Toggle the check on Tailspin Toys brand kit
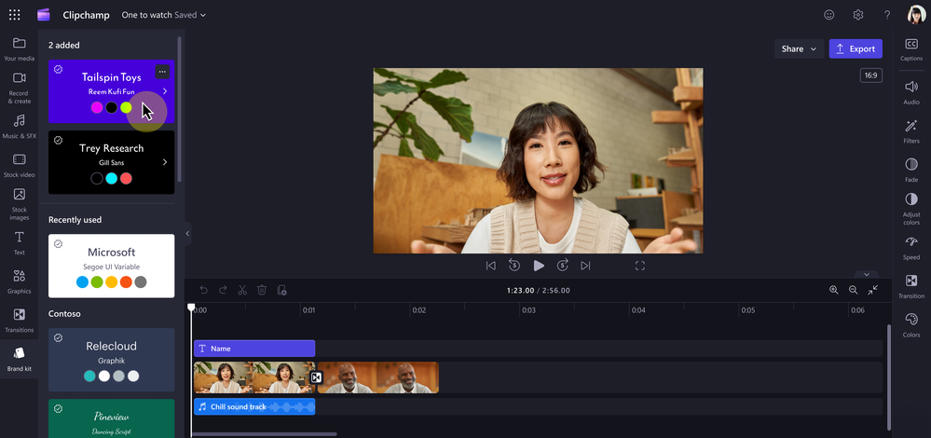Screen dimensions: 931x438 (x=58, y=70)
